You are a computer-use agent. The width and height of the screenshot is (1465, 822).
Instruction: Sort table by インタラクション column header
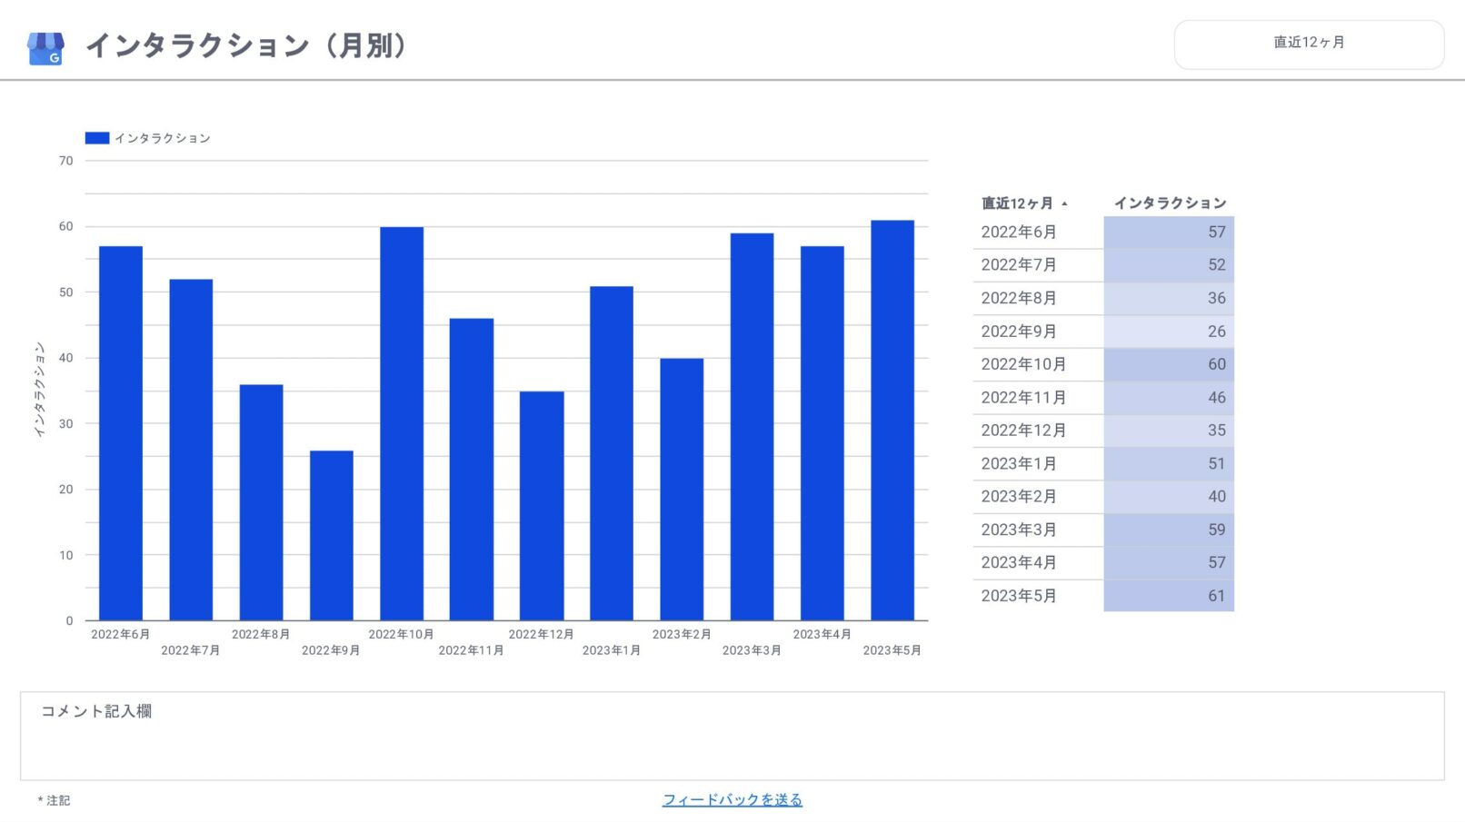click(x=1170, y=203)
